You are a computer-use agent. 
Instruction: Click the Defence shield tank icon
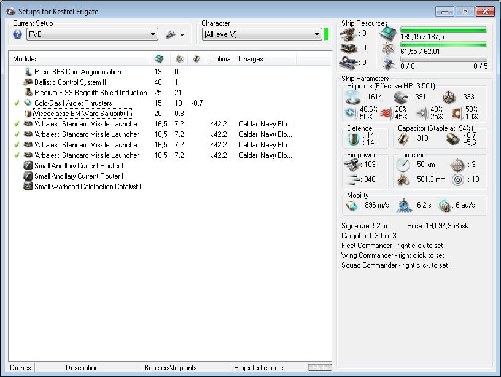pyautogui.click(x=354, y=139)
